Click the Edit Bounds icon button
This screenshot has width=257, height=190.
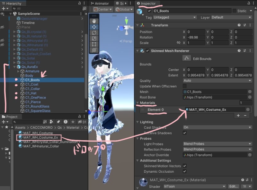click(x=187, y=58)
